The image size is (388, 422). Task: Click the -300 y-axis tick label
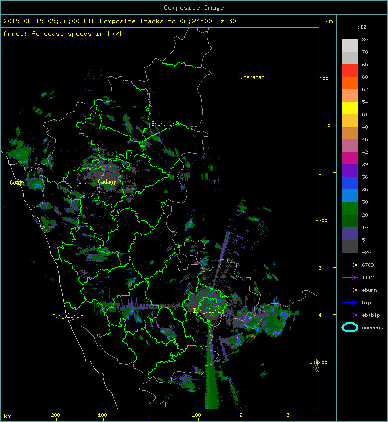[x=322, y=268]
